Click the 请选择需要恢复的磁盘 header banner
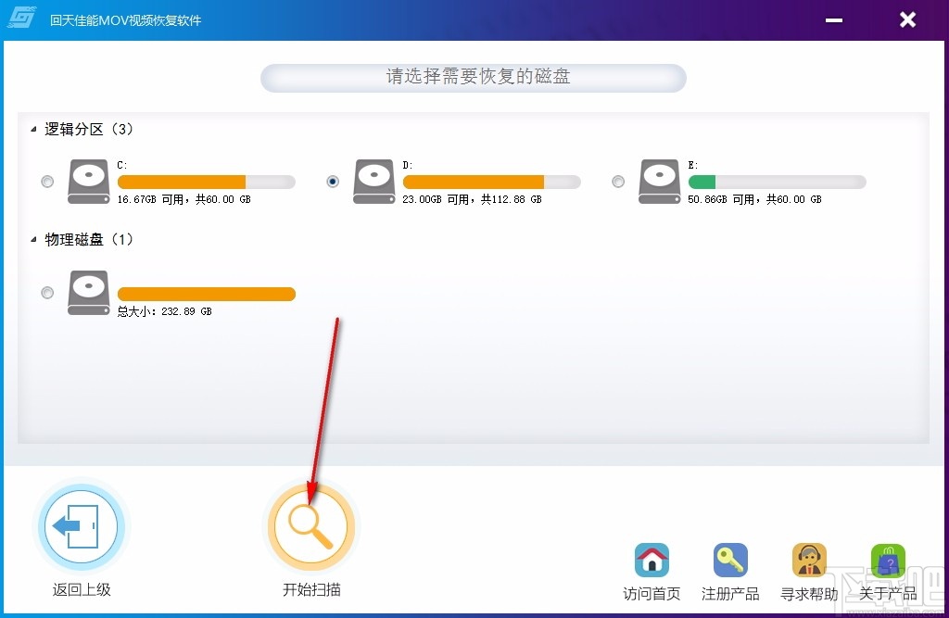 [473, 78]
